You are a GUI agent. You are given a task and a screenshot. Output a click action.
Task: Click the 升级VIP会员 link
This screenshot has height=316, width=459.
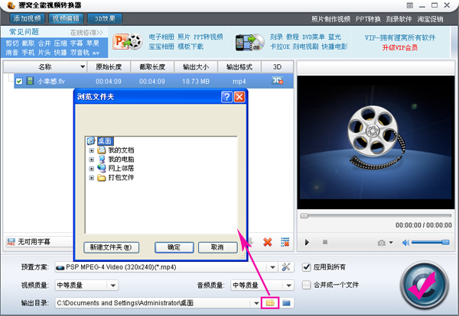click(400, 47)
